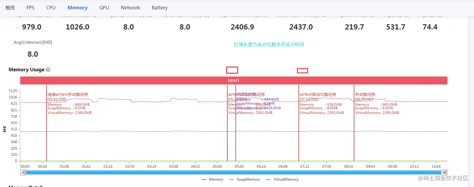This screenshot has height=187, width=474.
Task: Switch to the FPS tab
Action: pos(30,8)
